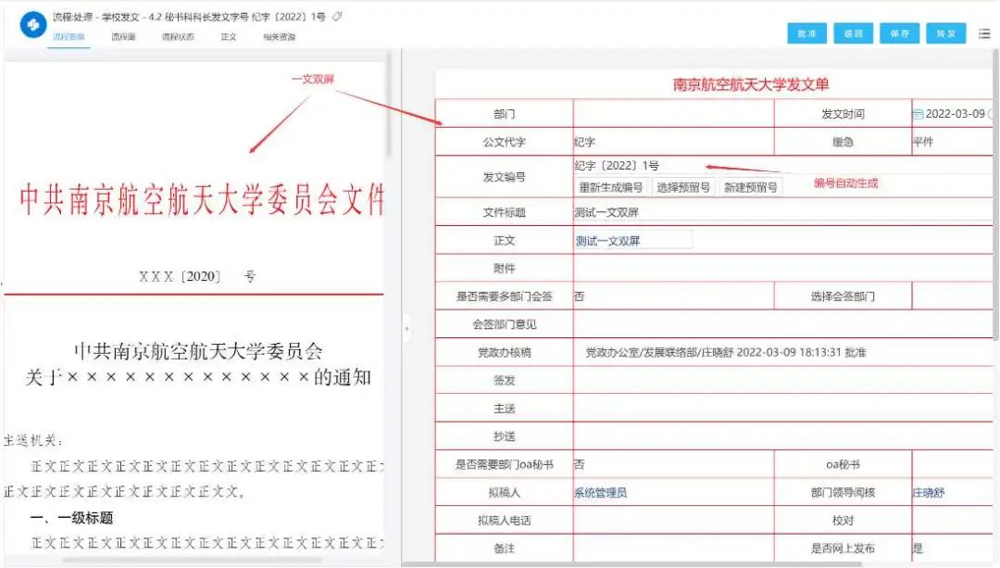This screenshot has width=1000, height=568.
Task: Open the 缓急 field showing 平件
Action: (x=953, y=142)
